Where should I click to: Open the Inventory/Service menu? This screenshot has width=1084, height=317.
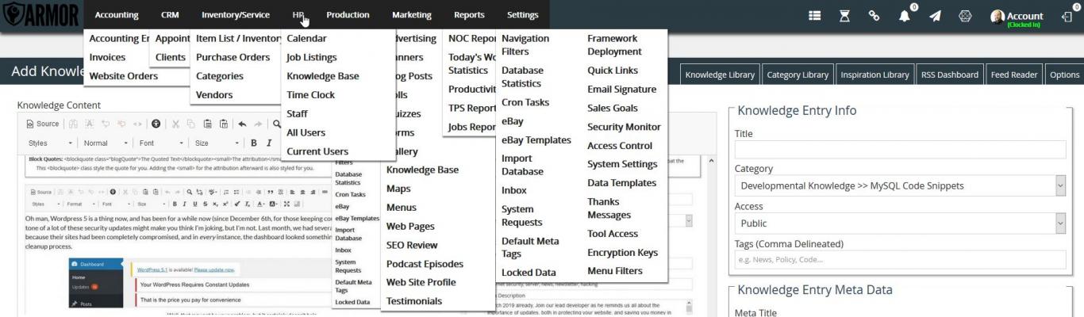pos(236,15)
